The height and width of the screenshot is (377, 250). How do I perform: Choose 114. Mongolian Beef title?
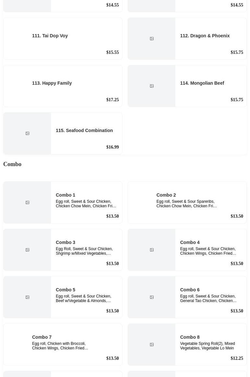click(202, 83)
